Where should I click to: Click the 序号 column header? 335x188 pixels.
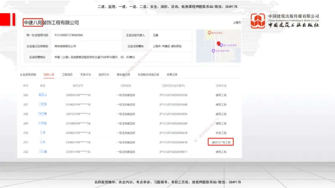pos(26,86)
